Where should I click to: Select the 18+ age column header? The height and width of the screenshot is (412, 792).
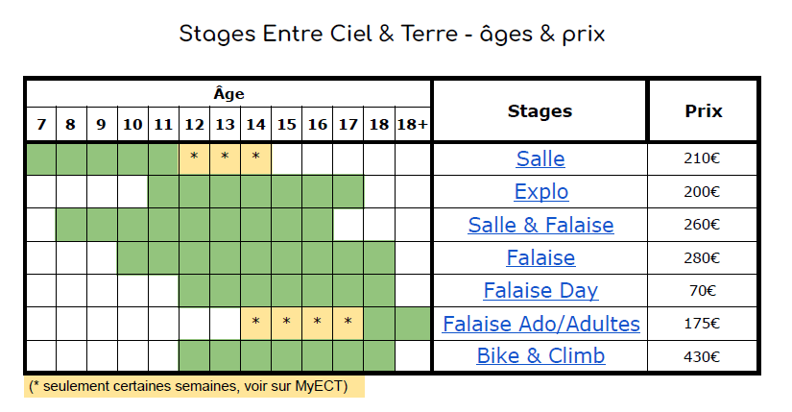412,124
